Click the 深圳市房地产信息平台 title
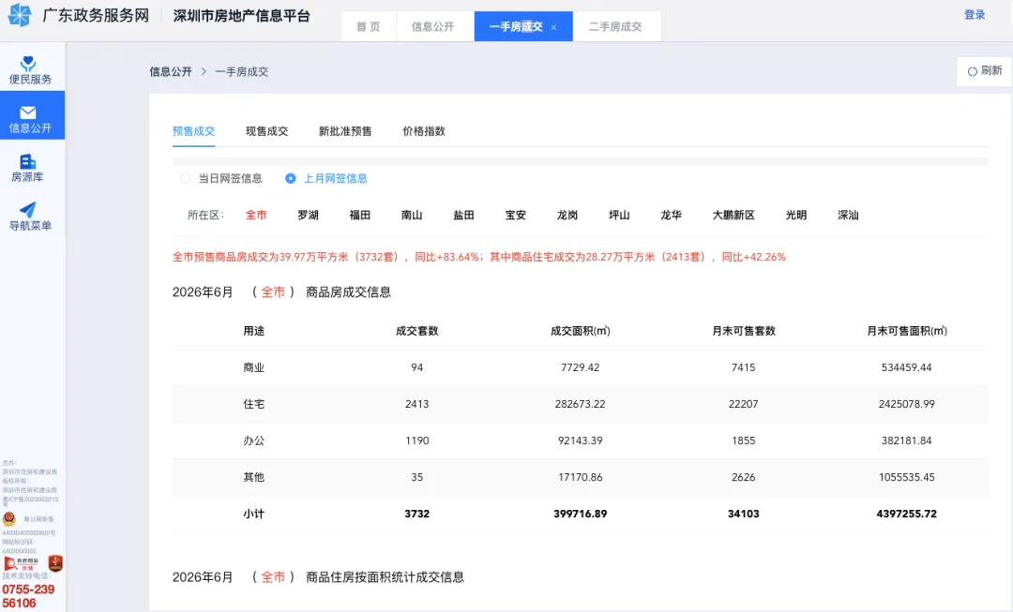This screenshot has width=1013, height=612. pos(242,16)
